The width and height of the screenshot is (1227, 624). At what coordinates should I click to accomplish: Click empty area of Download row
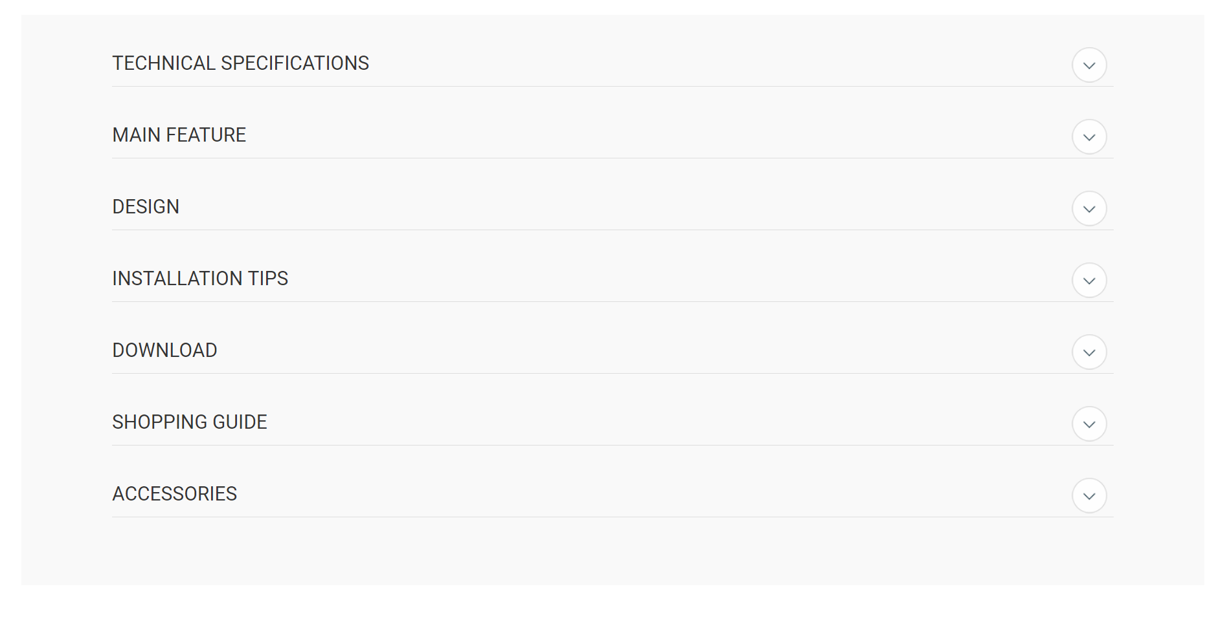[x=647, y=350]
